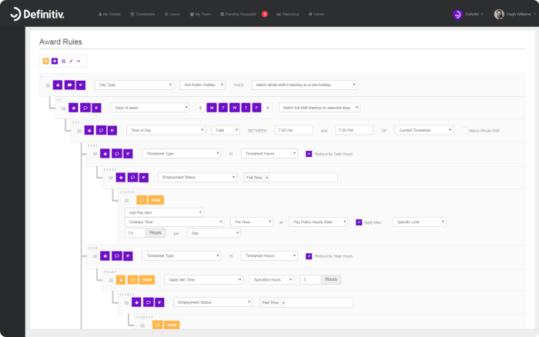Open the Not Public Holiday dropdown

tap(203, 85)
